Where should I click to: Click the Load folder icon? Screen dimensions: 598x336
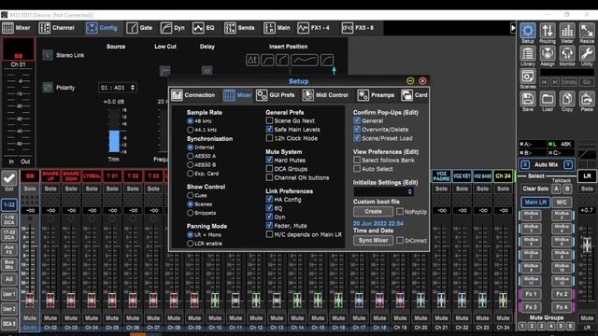548,99
